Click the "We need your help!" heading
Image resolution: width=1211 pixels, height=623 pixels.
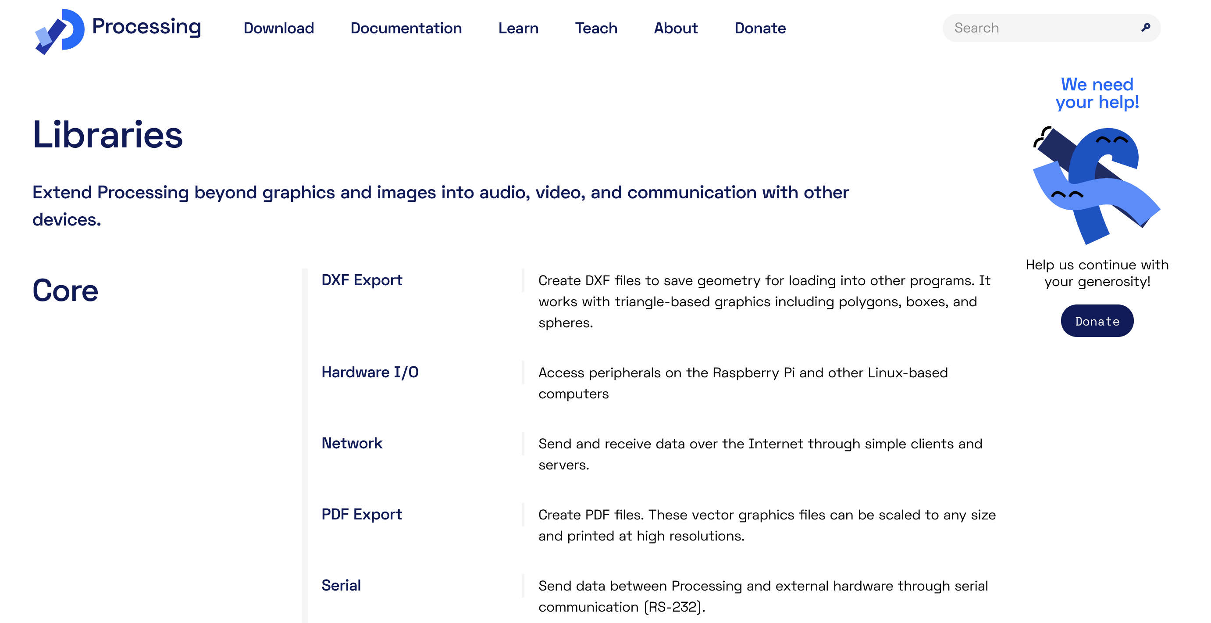(x=1097, y=93)
